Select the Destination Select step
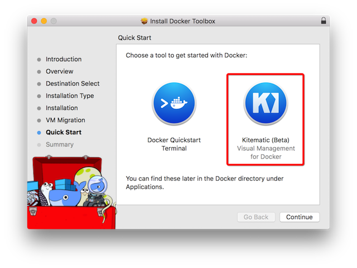This screenshot has height=268, width=357. coord(73,84)
